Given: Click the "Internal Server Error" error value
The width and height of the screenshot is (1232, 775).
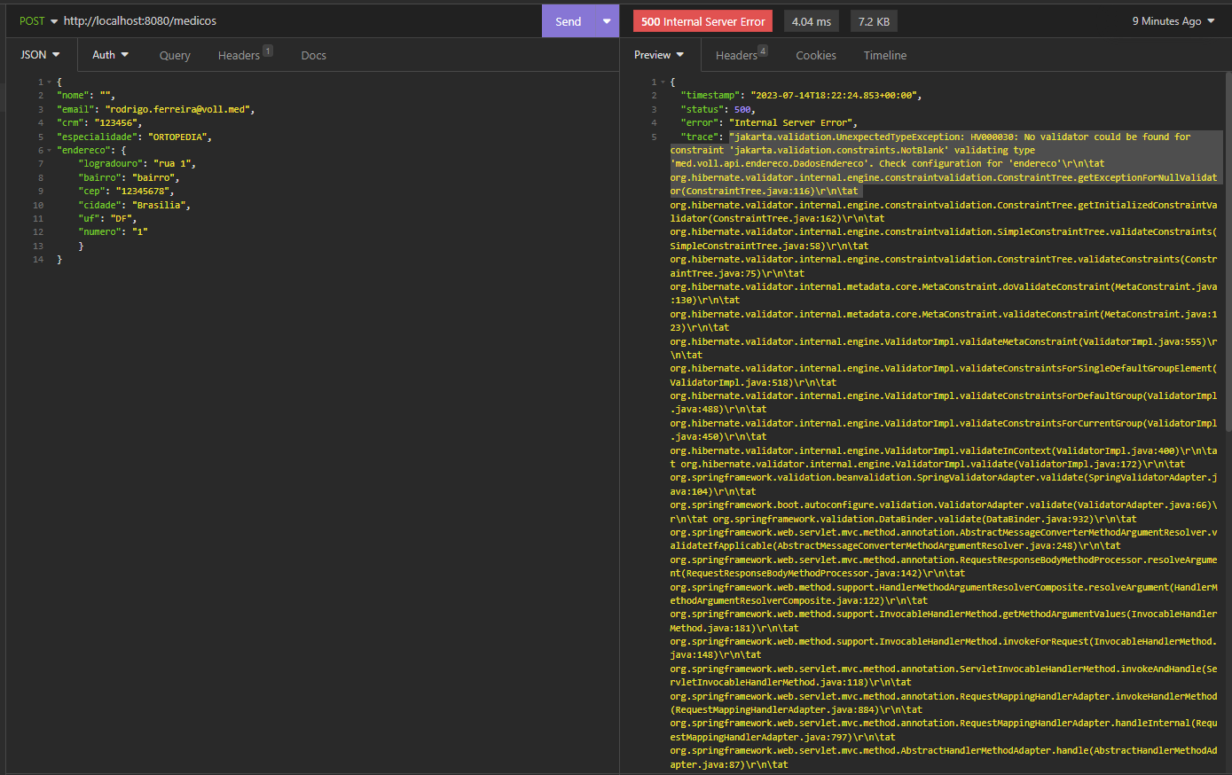Looking at the screenshot, I should coord(791,123).
